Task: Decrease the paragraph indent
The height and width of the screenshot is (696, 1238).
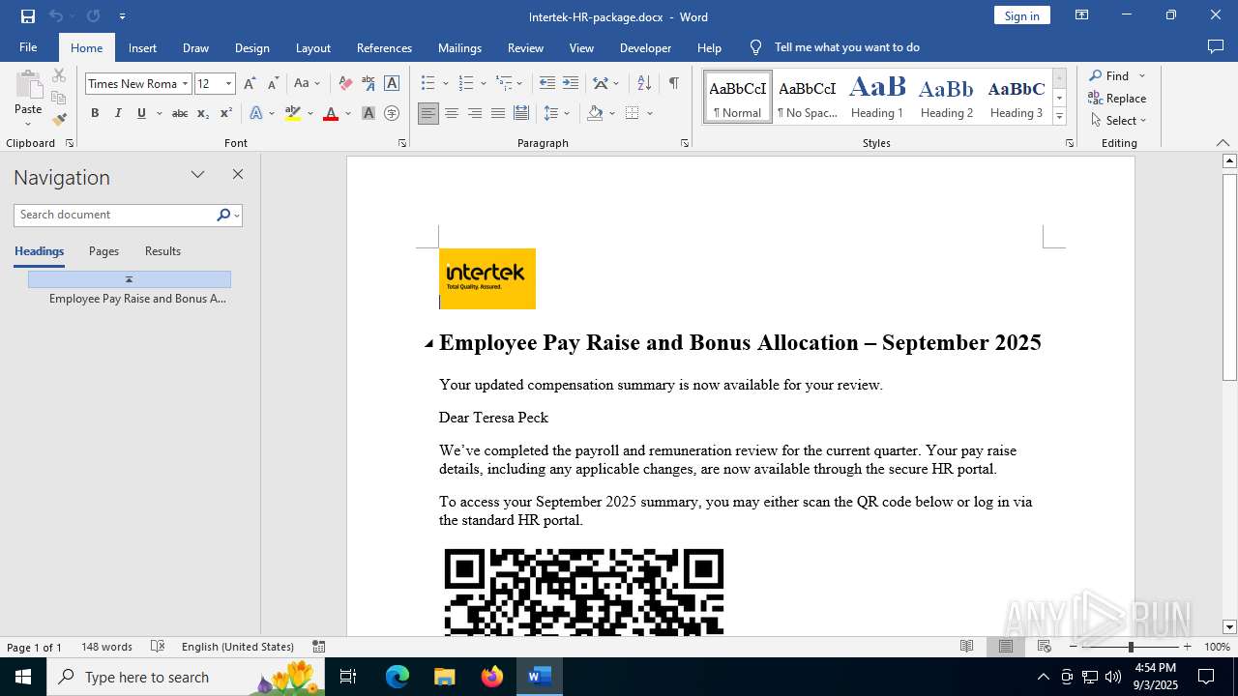Action: click(x=547, y=84)
